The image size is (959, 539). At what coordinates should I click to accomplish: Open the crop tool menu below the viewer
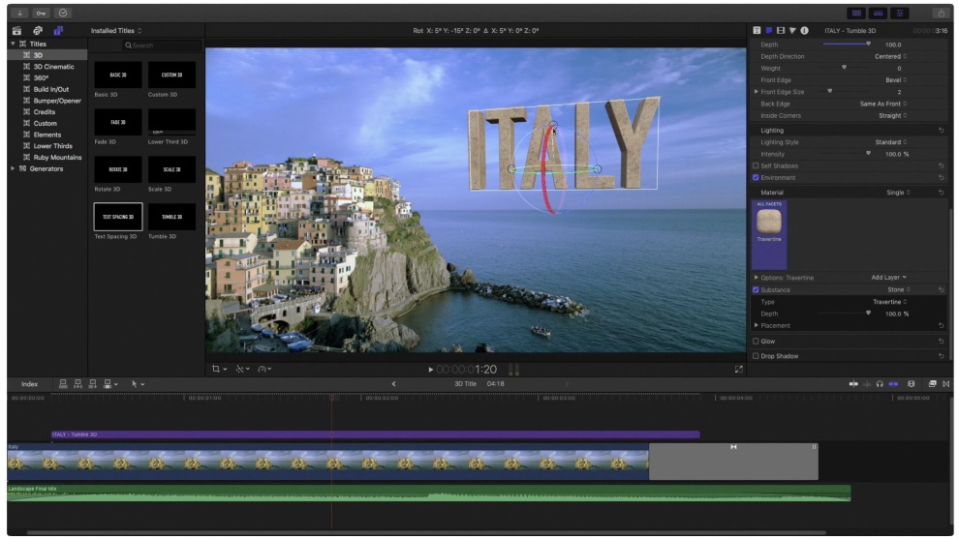pos(219,369)
